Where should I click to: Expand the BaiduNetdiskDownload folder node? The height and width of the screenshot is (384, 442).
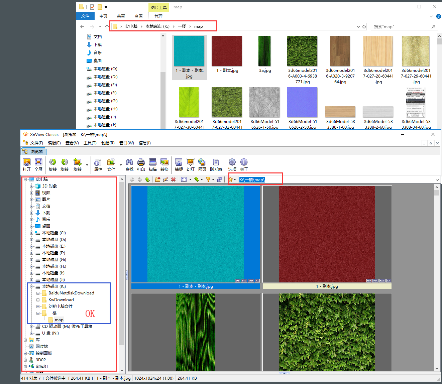tap(38, 293)
